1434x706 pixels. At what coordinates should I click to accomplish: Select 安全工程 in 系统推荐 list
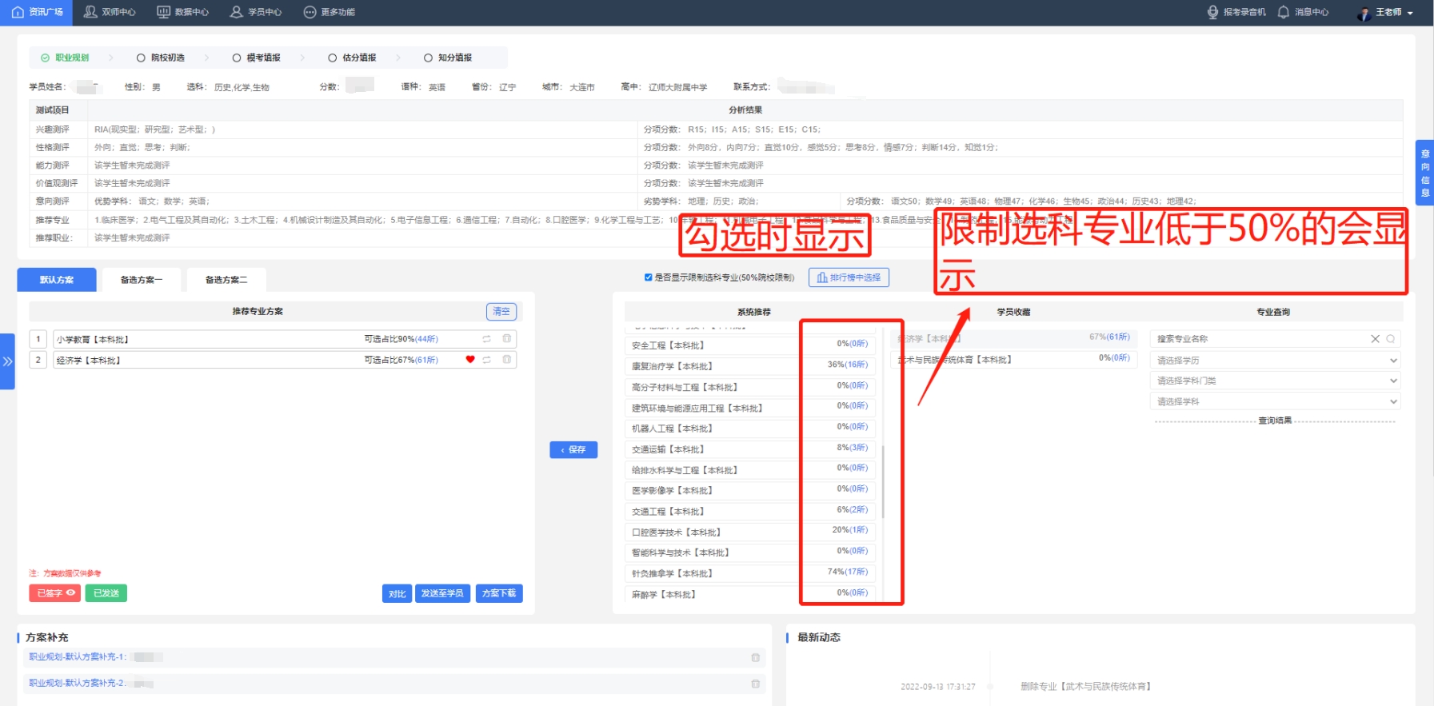[749, 345]
